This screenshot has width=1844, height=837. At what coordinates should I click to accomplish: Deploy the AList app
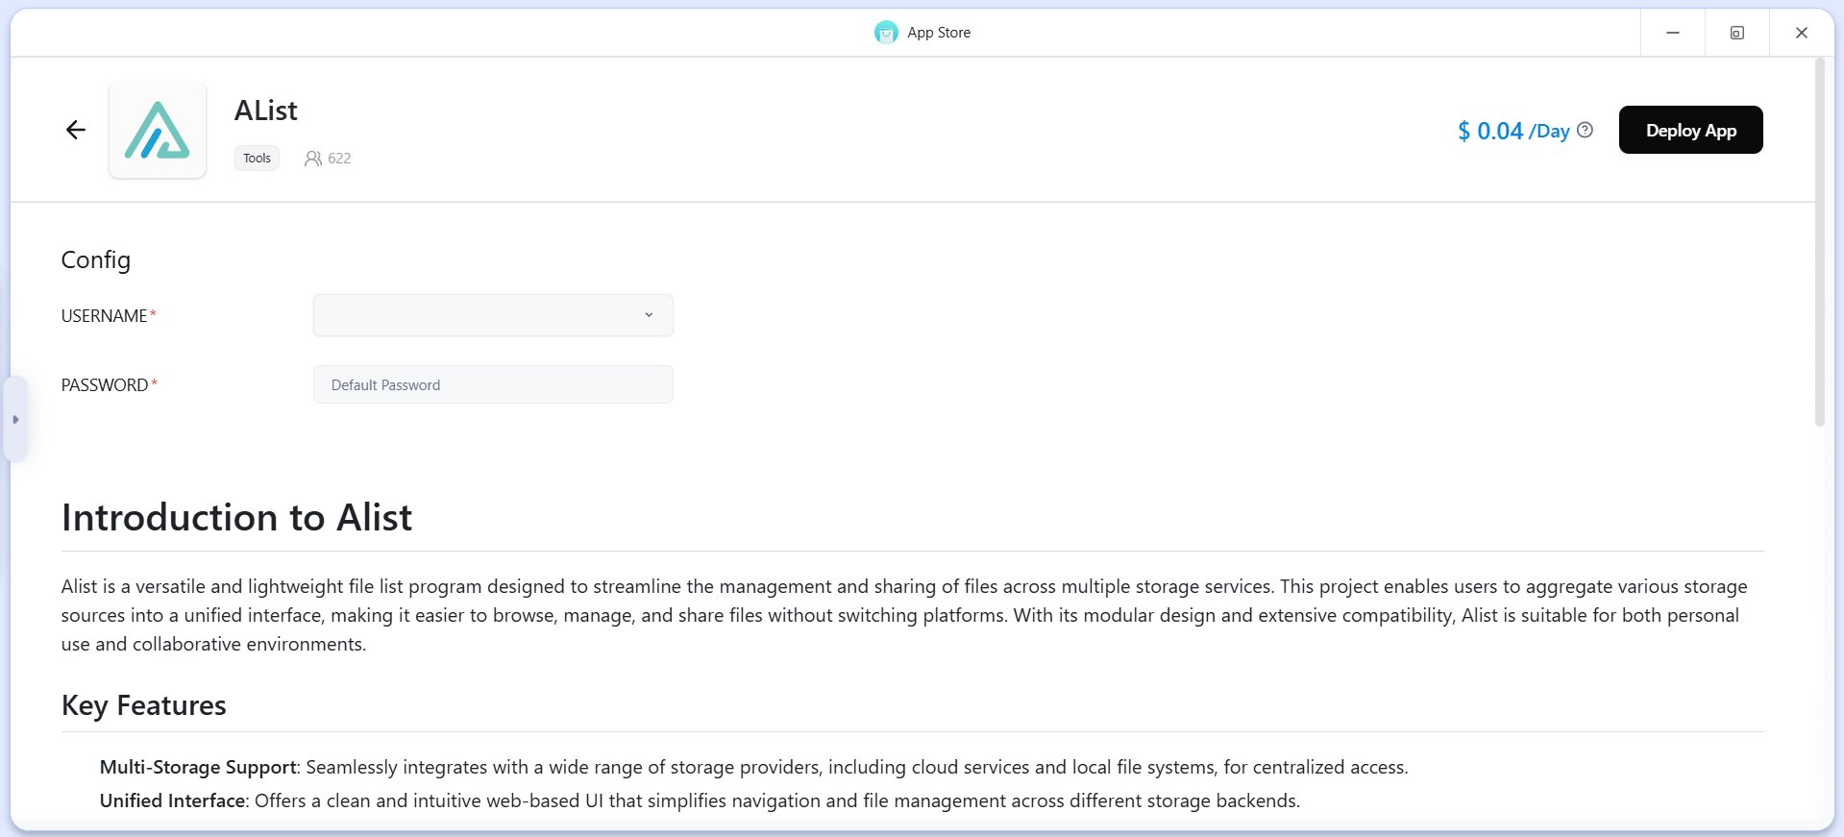click(x=1690, y=130)
